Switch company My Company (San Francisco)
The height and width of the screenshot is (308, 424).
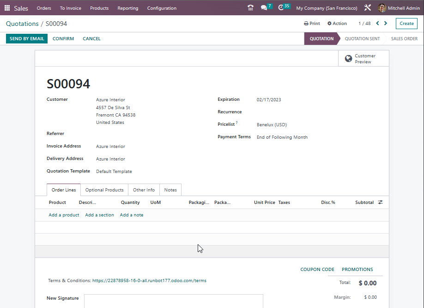327,8
